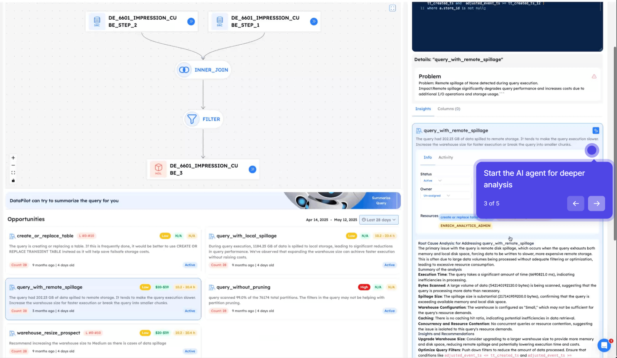Select the Info tab in the insight card
The image size is (617, 358).
click(428, 158)
